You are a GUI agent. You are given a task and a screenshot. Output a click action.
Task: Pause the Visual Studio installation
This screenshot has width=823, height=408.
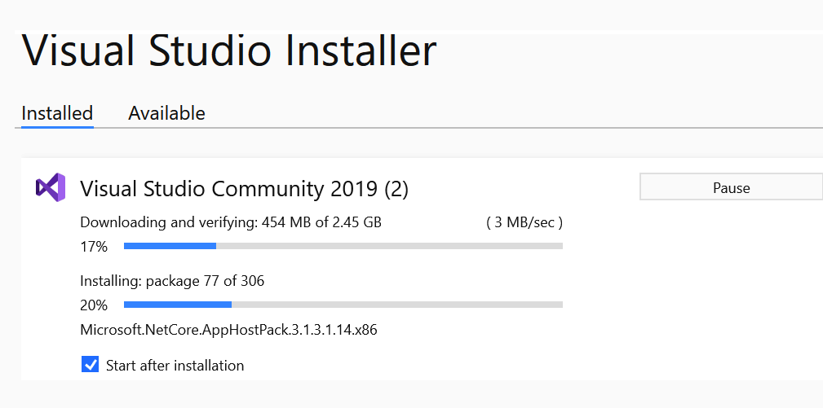point(731,188)
